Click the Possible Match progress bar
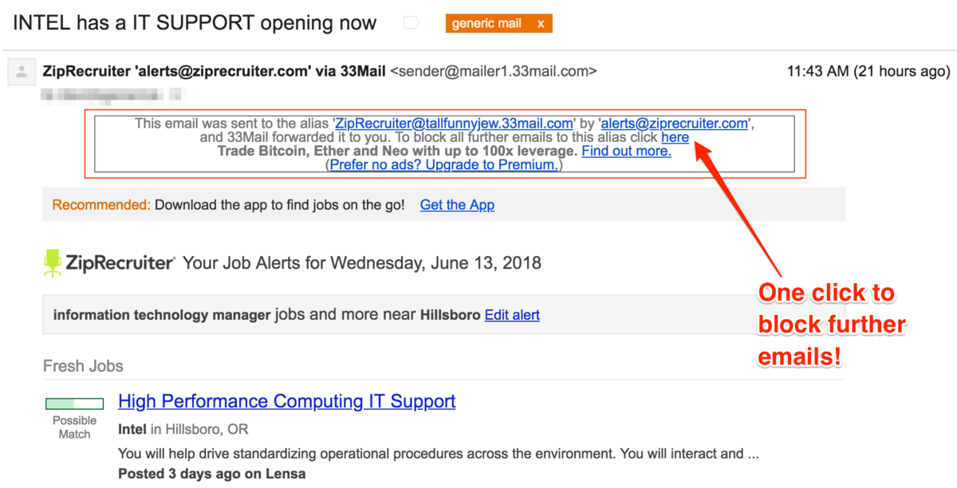The width and height of the screenshot is (957, 488). 74,403
